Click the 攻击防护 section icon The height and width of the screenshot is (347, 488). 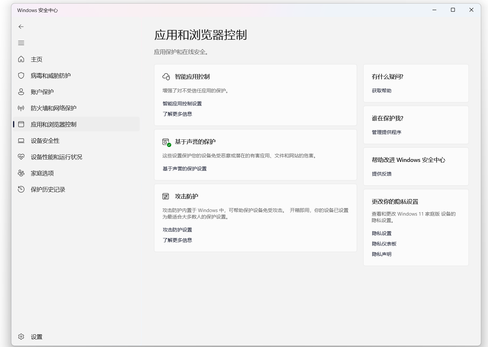point(166,196)
